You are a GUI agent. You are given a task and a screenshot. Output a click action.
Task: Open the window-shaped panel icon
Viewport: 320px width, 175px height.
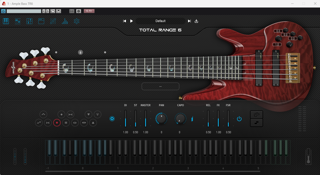click(41, 21)
